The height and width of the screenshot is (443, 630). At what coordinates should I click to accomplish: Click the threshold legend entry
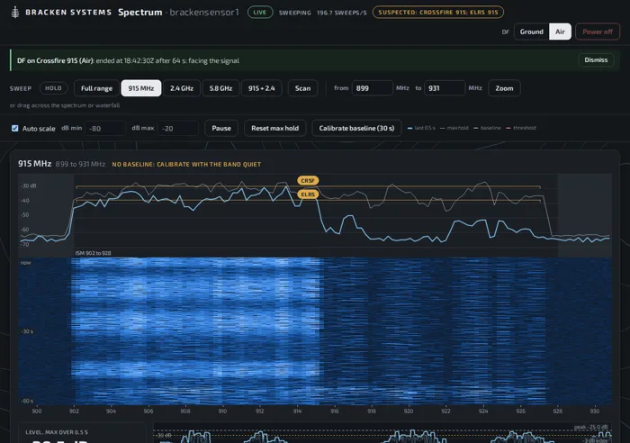[521, 128]
